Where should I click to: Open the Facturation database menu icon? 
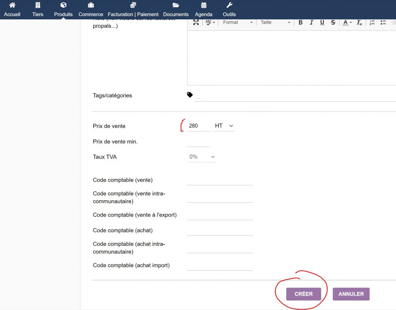coord(133,6)
